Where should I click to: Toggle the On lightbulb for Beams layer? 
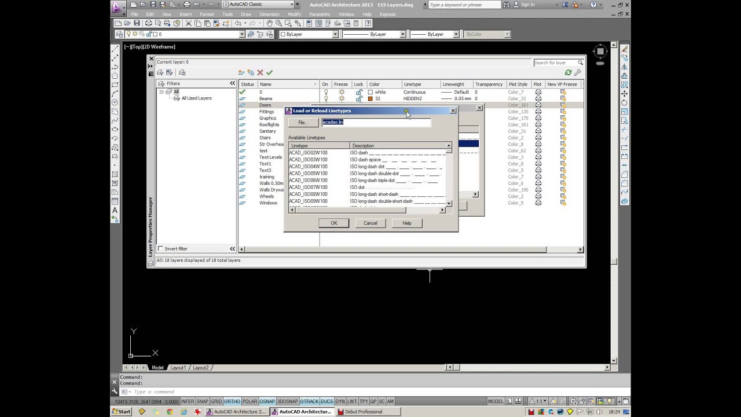(325, 98)
